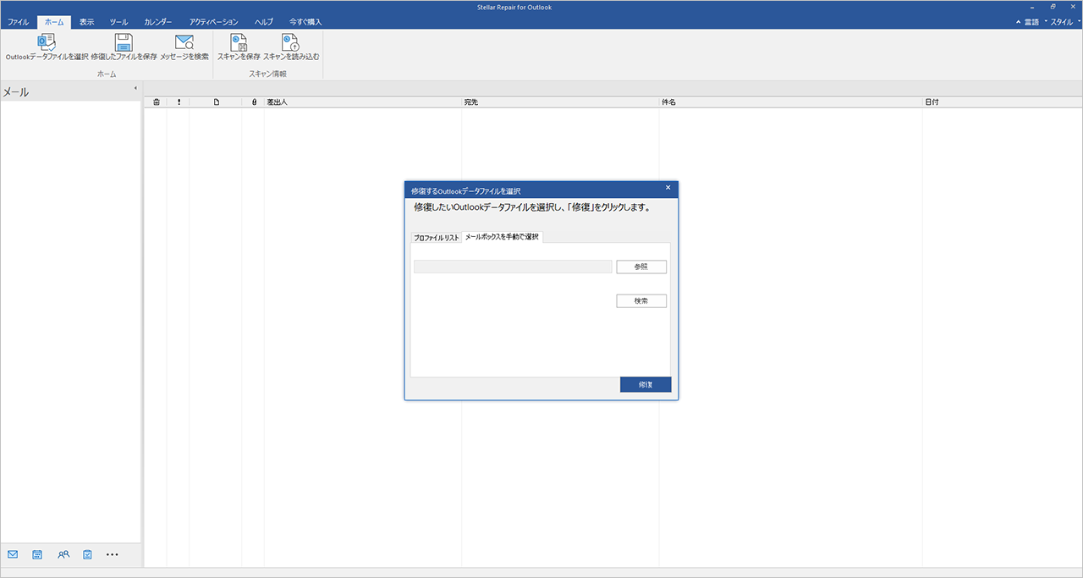Click the 検索 button in dialog

coord(641,300)
